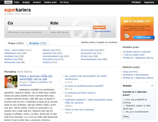Focus the Co keyword input field

(x=28, y=28)
